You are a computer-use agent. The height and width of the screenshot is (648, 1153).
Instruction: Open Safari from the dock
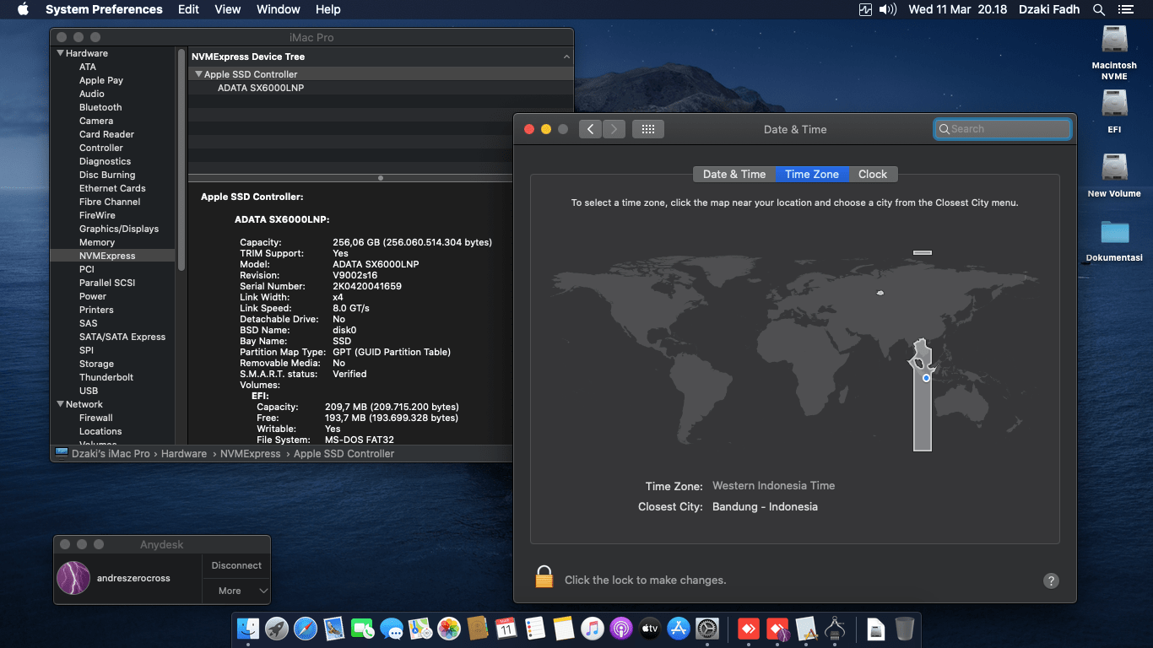306,629
